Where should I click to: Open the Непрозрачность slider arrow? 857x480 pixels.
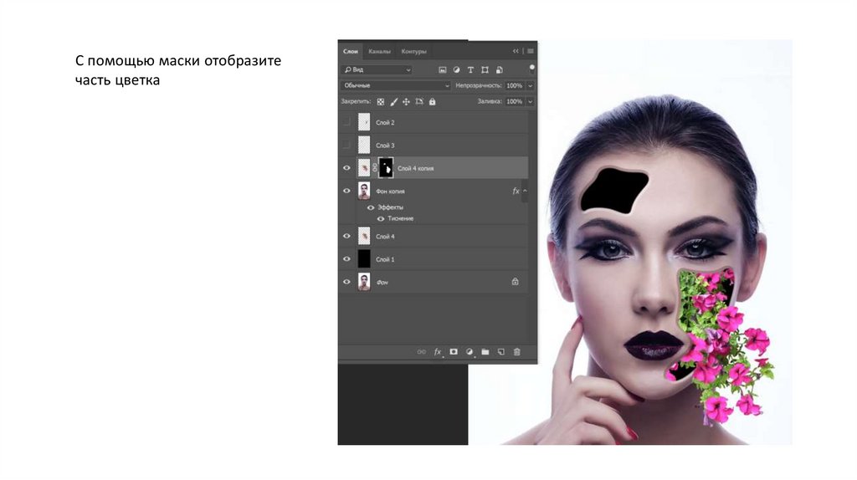pyautogui.click(x=530, y=86)
